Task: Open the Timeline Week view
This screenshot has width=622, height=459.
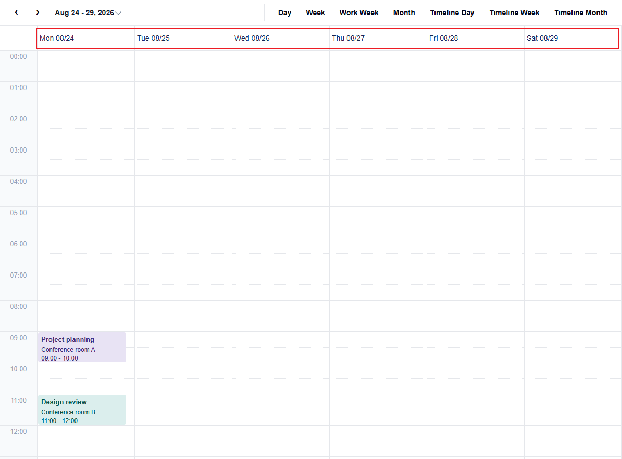Action: point(514,13)
